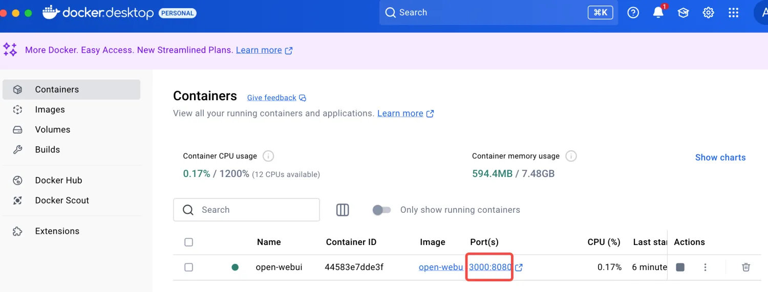Viewport: 768px width, 292px height.
Task: Click the sparkle icon in the promo banner
Action: pyautogui.click(x=10, y=50)
